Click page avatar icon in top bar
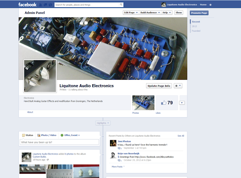The height and width of the screenshot is (178, 241). (163, 5)
